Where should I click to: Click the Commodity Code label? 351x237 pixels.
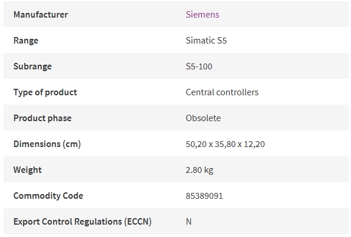(x=48, y=196)
